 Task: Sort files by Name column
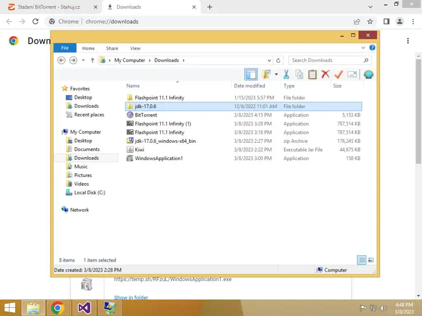coord(133,86)
